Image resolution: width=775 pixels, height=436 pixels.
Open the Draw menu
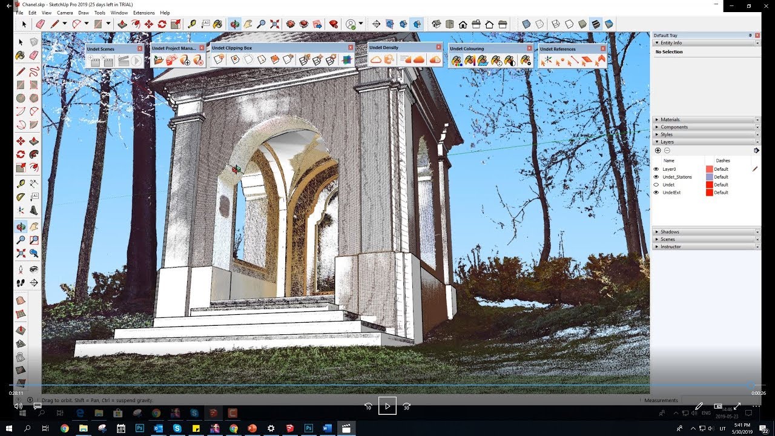84,13
